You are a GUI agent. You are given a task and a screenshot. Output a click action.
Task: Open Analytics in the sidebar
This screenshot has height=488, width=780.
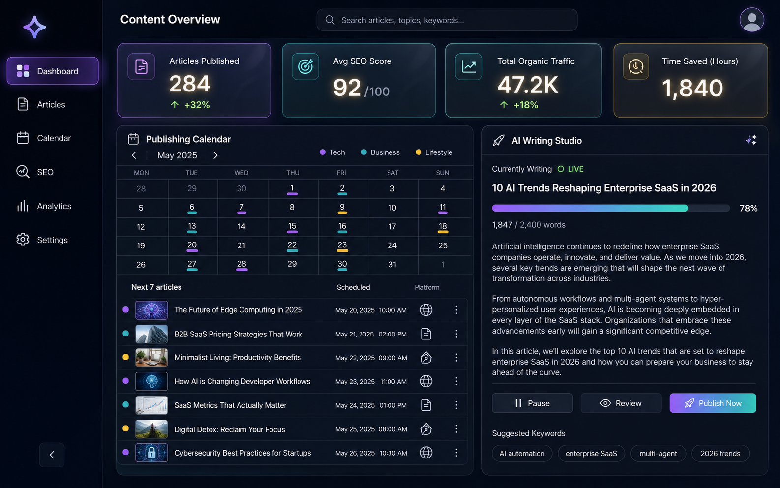(x=53, y=206)
